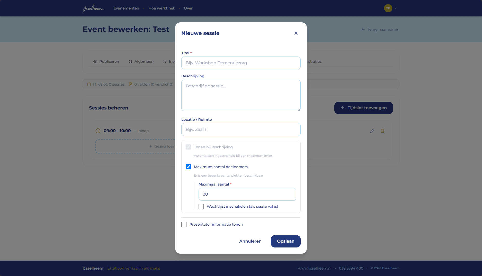This screenshot has width=482, height=276.
Task: Click the plus icon in Tijdslot toevoegen
Action: coord(343,108)
